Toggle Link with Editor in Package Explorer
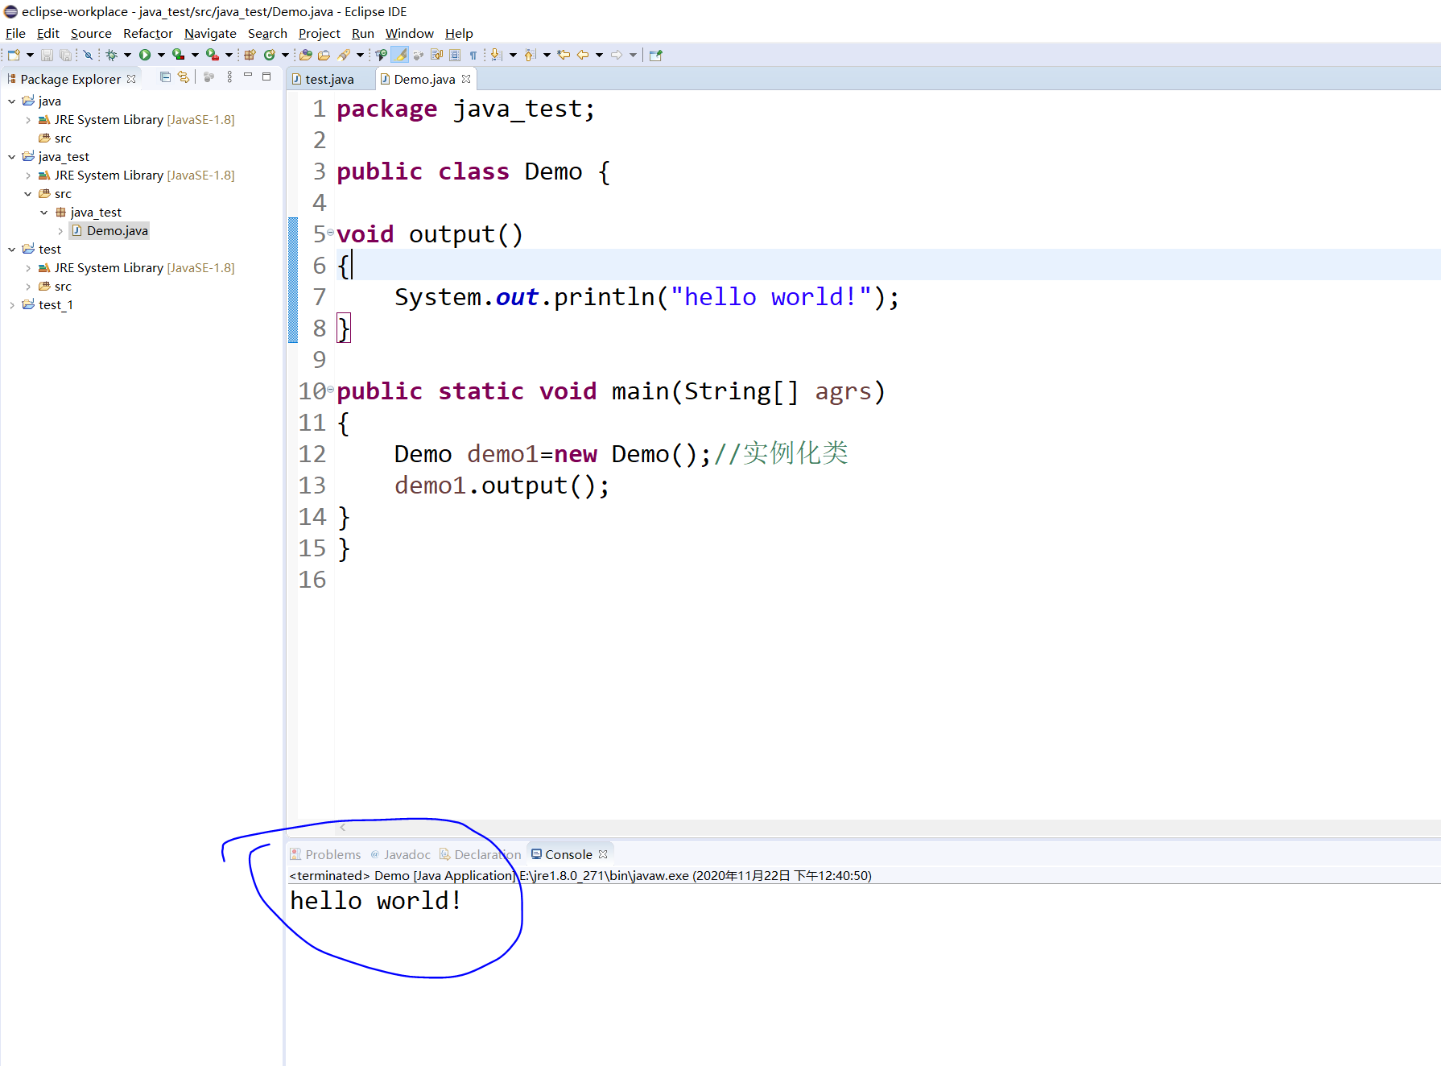 [184, 77]
